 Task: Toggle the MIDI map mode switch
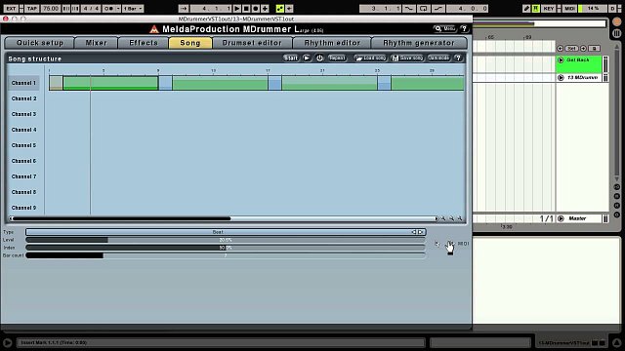[x=569, y=9]
